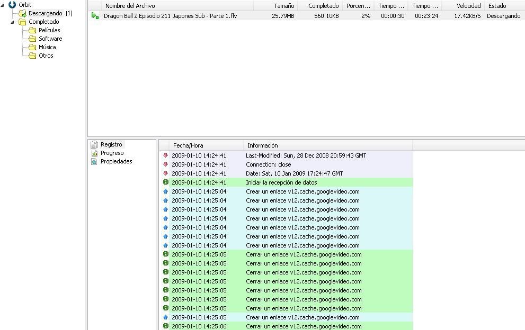Click the 25.79MB size value
The height and width of the screenshot is (330, 525).
pos(283,16)
